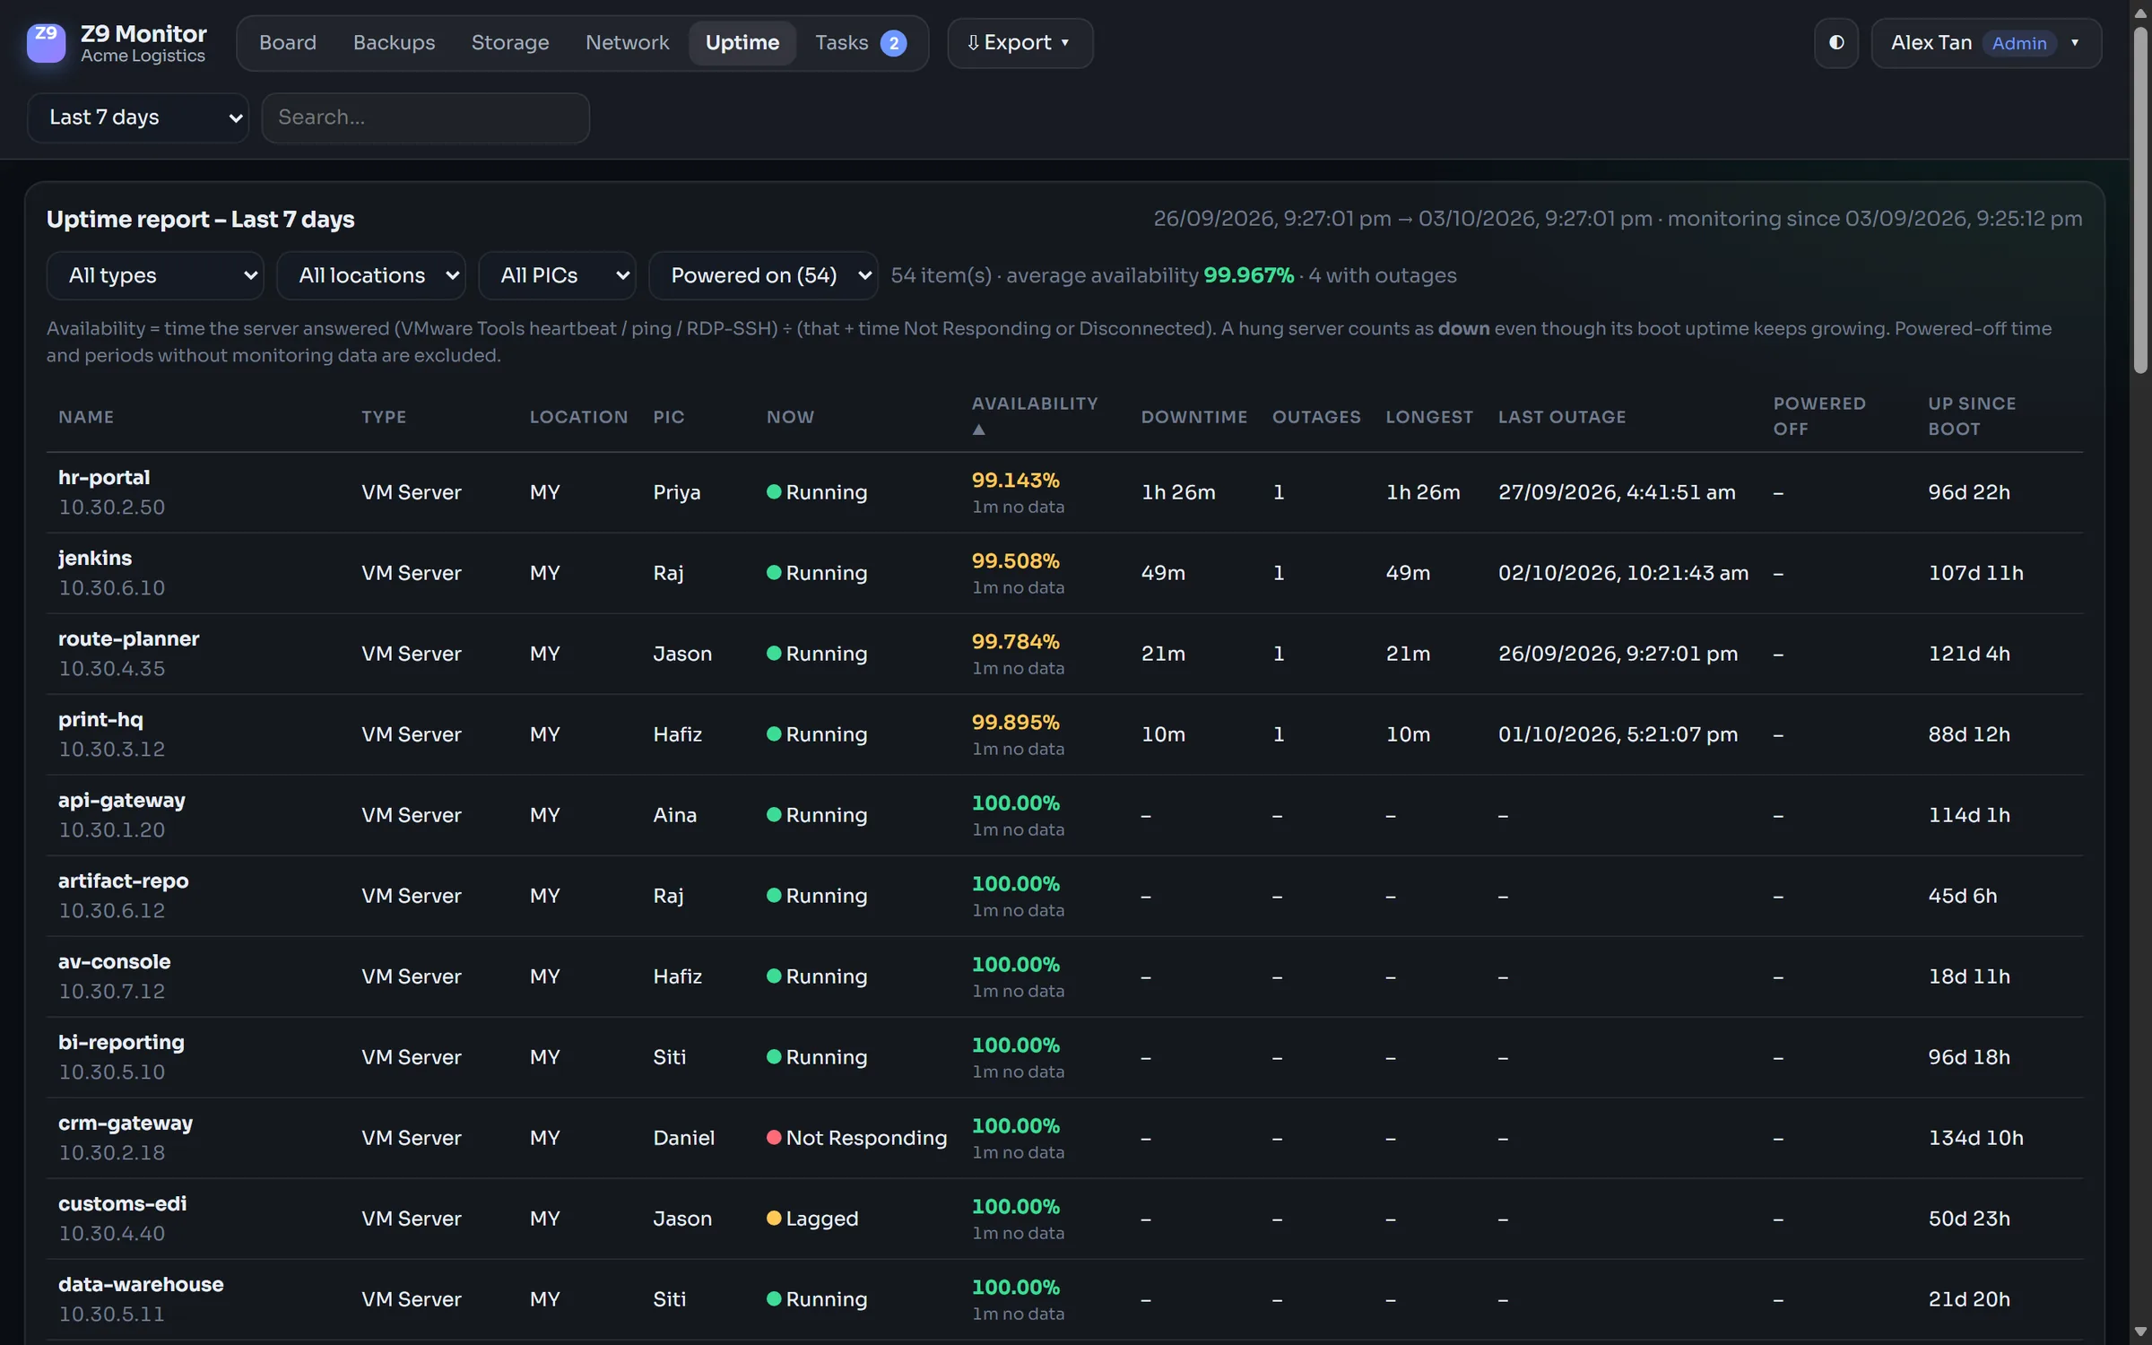Viewport: 2152px width, 1345px height.
Task: Click the bi-reporting server name
Action: (x=121, y=1043)
